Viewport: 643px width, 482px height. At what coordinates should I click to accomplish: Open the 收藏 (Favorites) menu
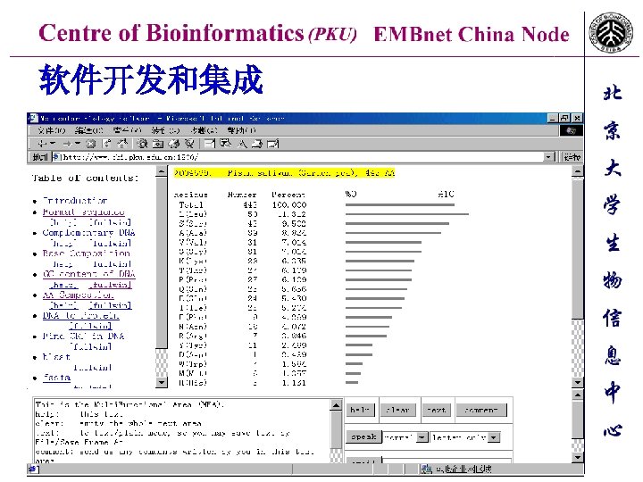(165, 130)
